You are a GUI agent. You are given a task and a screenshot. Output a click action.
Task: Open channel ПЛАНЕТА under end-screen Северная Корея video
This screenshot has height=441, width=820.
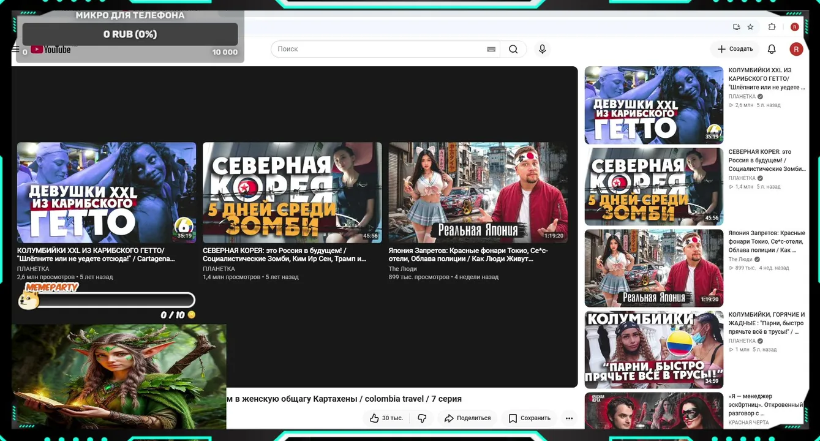[219, 269]
